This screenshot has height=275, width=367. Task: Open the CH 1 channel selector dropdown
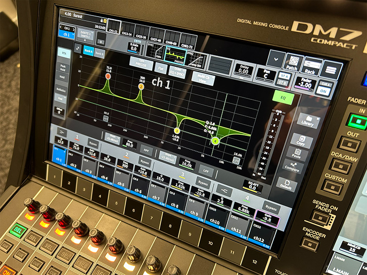pyautogui.click(x=67, y=29)
